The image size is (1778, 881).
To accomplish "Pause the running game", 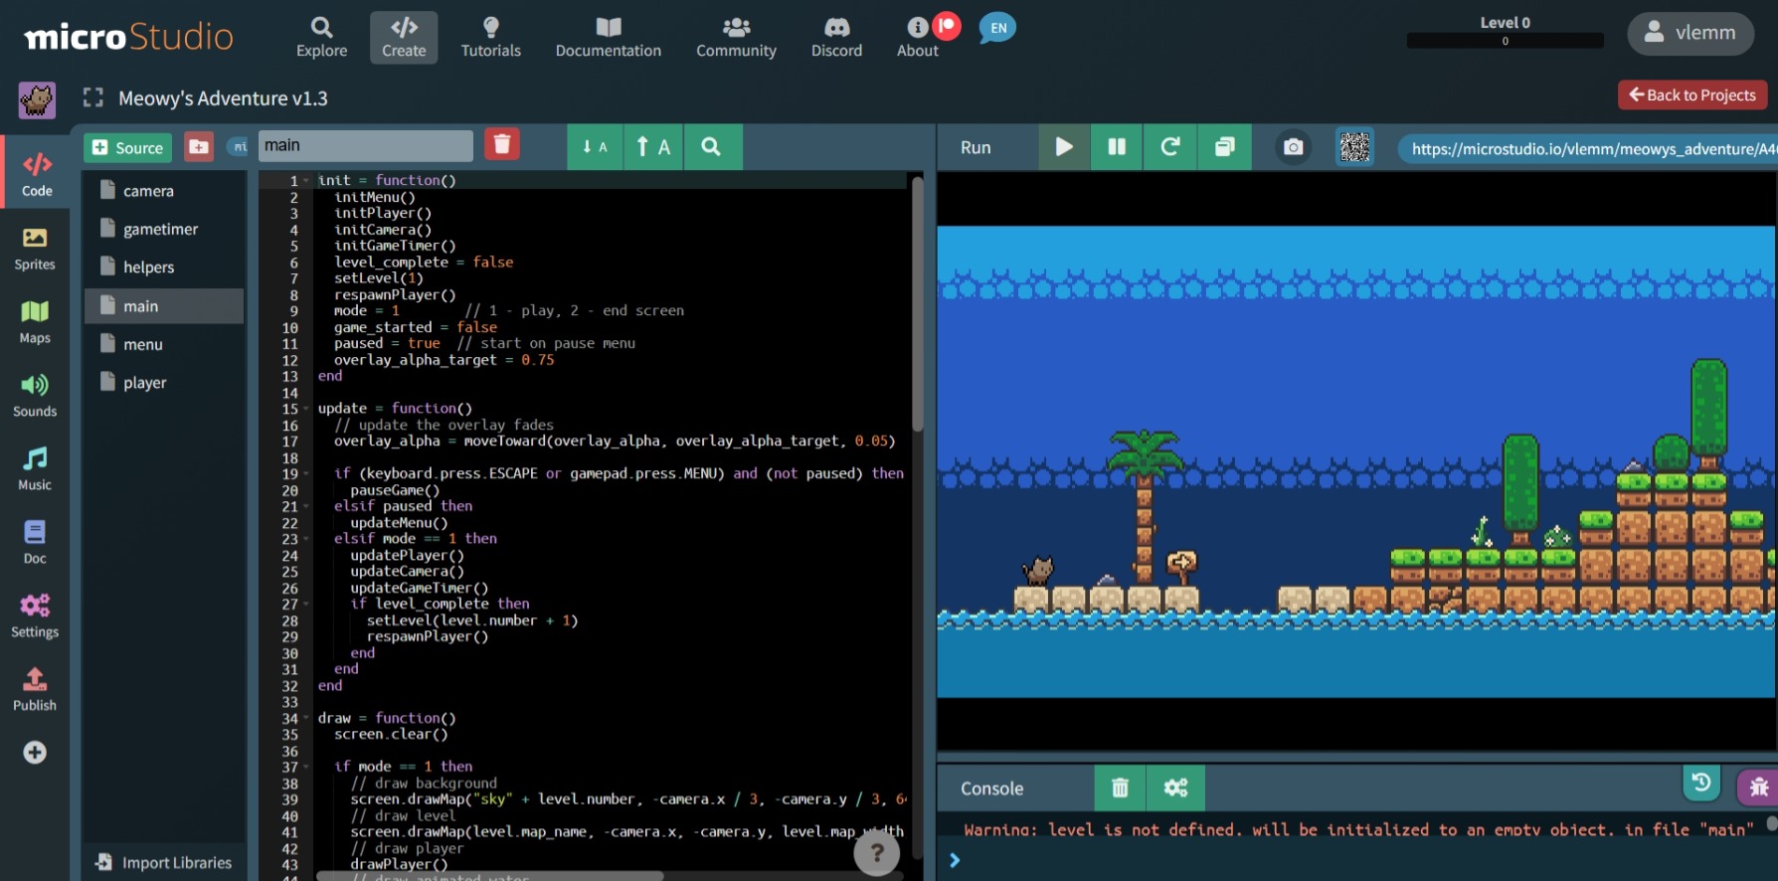I will pos(1117,147).
